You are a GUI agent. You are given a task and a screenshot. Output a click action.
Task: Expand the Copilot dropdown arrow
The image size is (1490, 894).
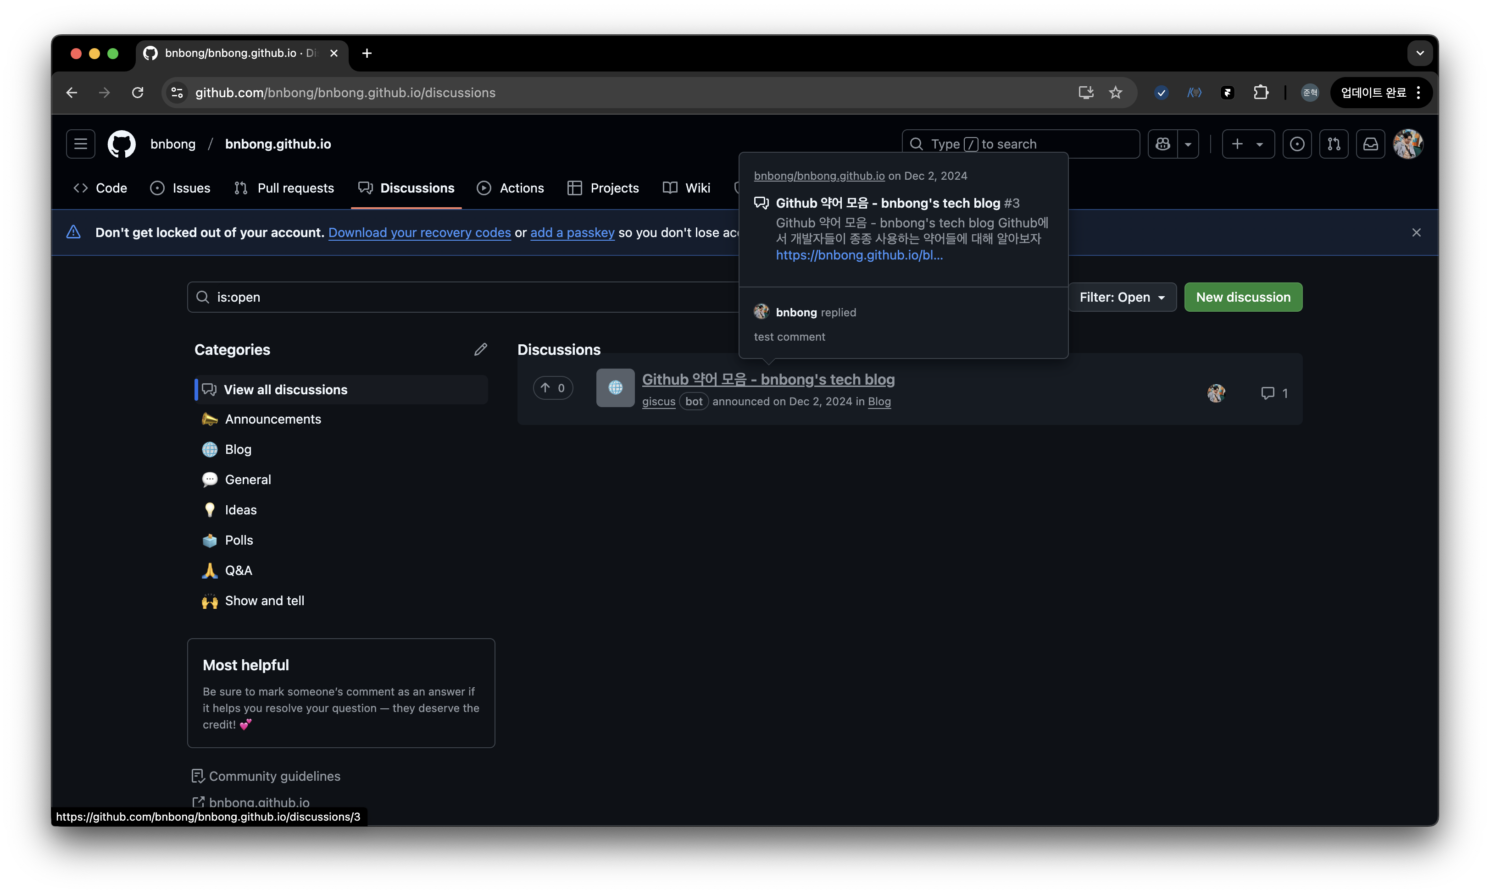[x=1188, y=144]
